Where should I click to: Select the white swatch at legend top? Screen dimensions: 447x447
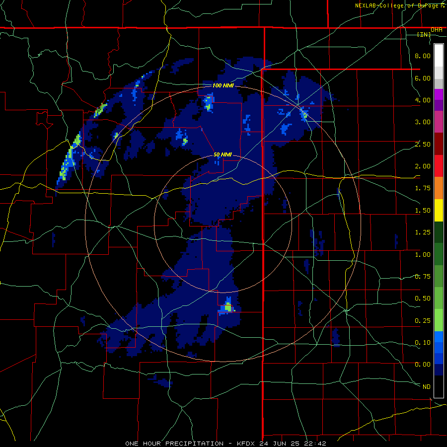click(x=439, y=55)
